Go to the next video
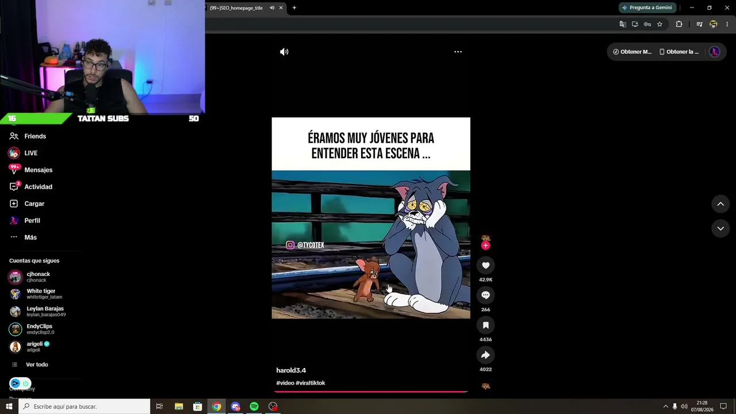736x414 pixels. point(720,229)
